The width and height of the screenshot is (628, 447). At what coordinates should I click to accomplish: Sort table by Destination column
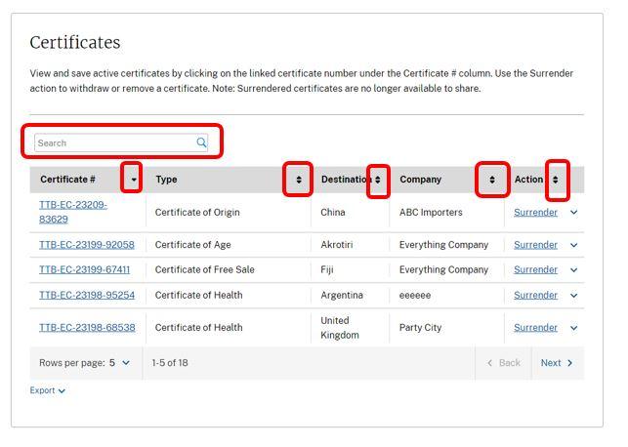[378, 180]
